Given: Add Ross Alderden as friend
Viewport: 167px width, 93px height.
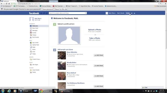Looking at the screenshot, I should pyautogui.click(x=99, y=55).
